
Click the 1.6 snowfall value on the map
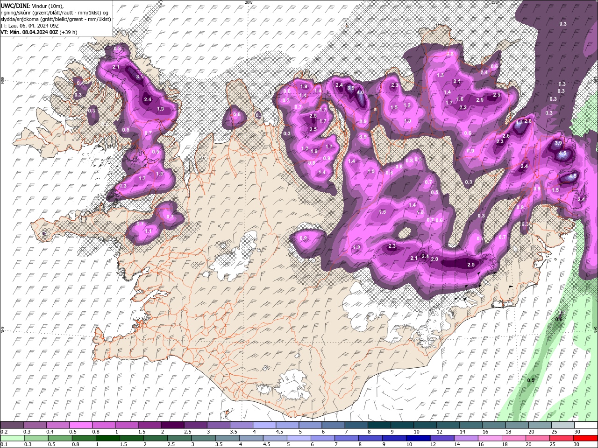point(460,99)
